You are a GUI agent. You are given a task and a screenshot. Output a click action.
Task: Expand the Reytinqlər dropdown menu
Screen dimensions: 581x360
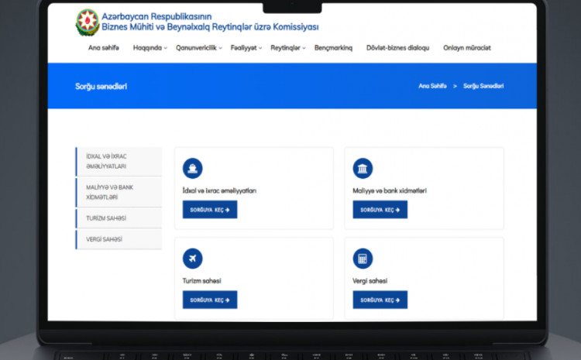click(287, 48)
